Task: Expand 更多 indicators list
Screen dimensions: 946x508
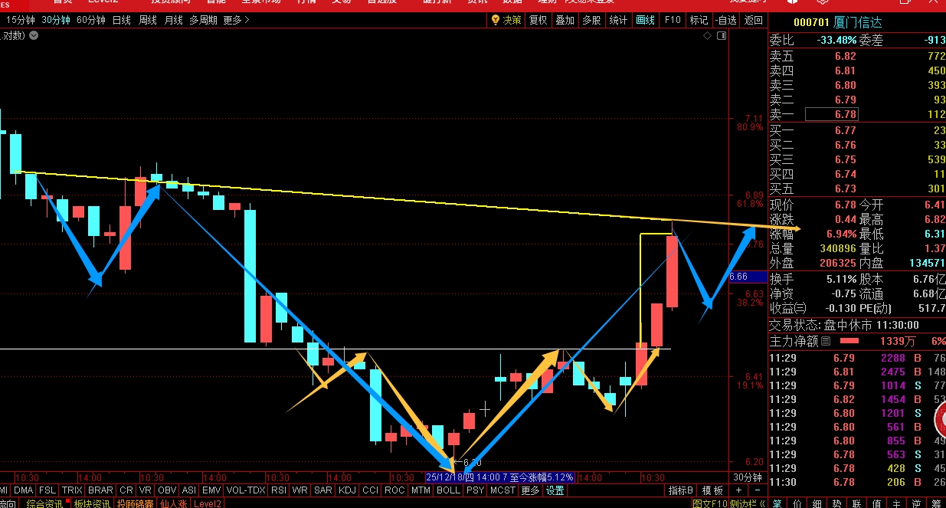Action: pos(530,490)
